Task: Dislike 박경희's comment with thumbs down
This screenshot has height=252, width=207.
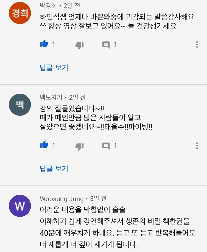Action: pos(80,46)
